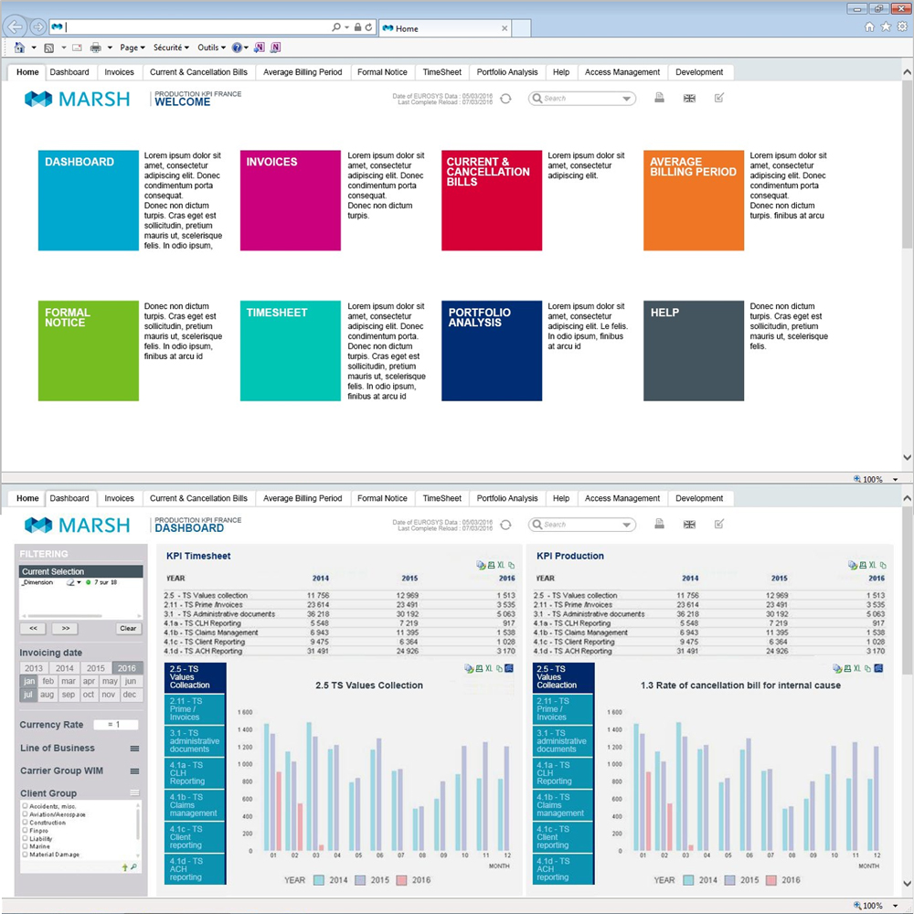This screenshot has width=914, height=914.
Task: Expand the Line of Business filter
Action: pos(134,749)
